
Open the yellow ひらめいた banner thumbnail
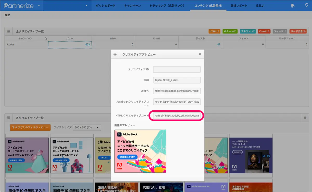[x=103, y=155]
